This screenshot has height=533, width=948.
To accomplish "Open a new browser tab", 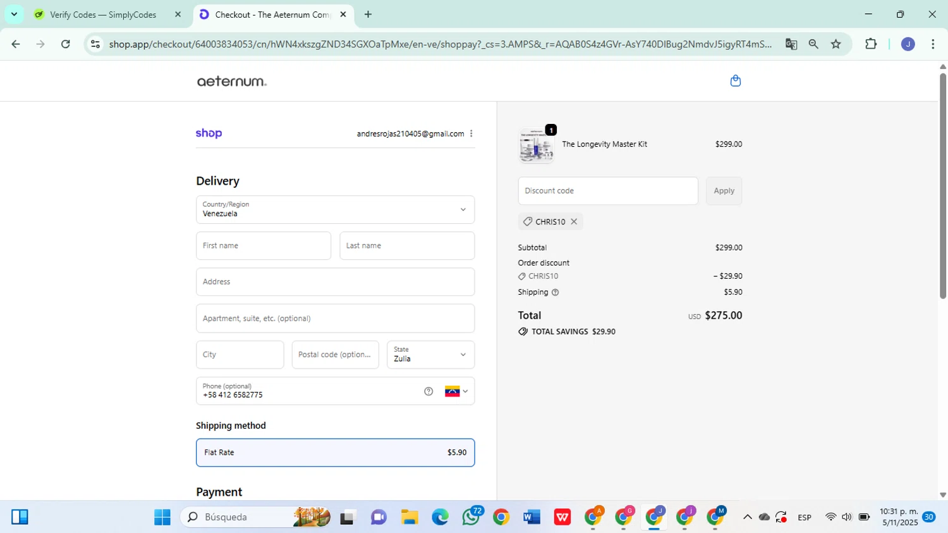I will pyautogui.click(x=368, y=15).
